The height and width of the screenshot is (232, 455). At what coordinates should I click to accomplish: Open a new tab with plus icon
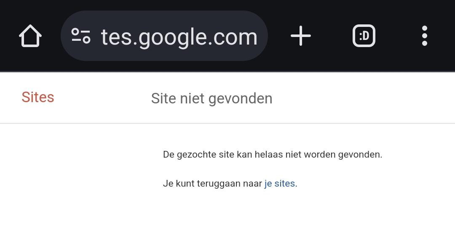pos(301,36)
